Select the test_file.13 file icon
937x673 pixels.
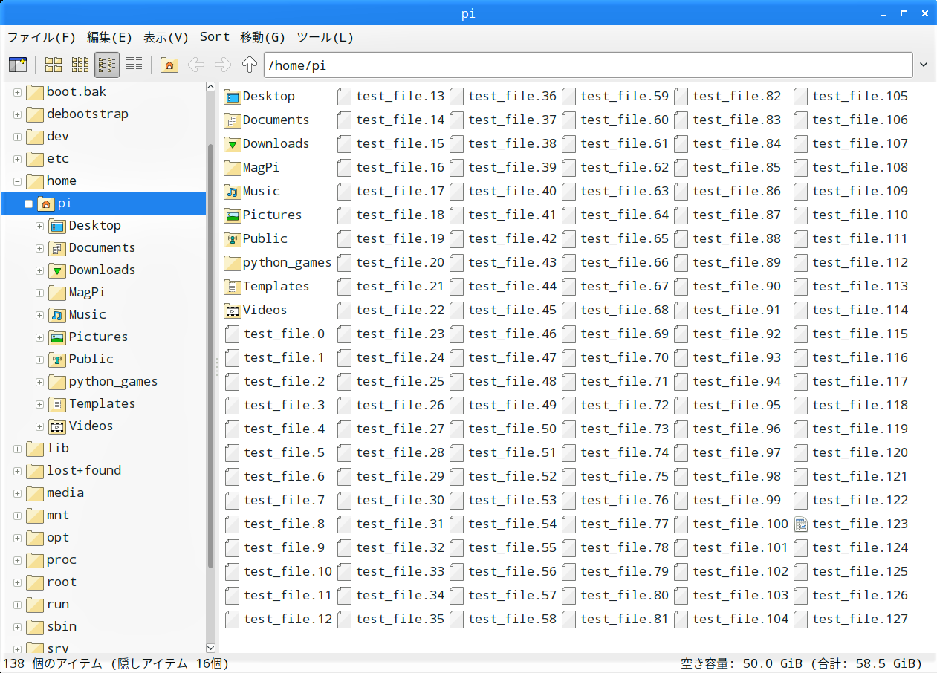(345, 97)
